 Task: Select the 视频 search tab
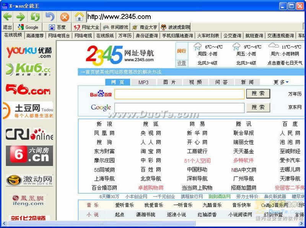tap(195, 82)
